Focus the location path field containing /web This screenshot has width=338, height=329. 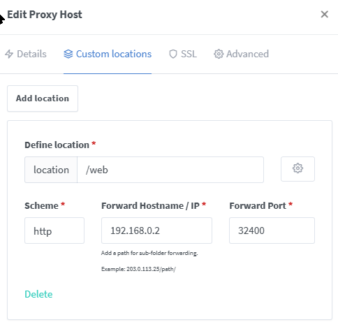[x=170, y=170]
